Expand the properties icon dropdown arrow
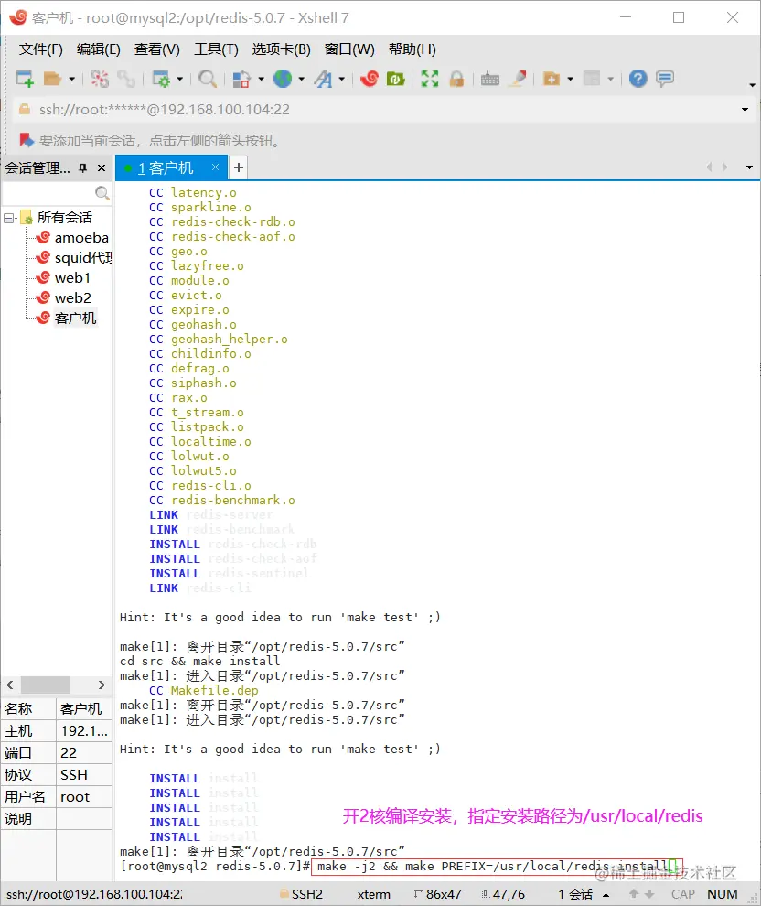This screenshot has height=906, width=761. (179, 79)
